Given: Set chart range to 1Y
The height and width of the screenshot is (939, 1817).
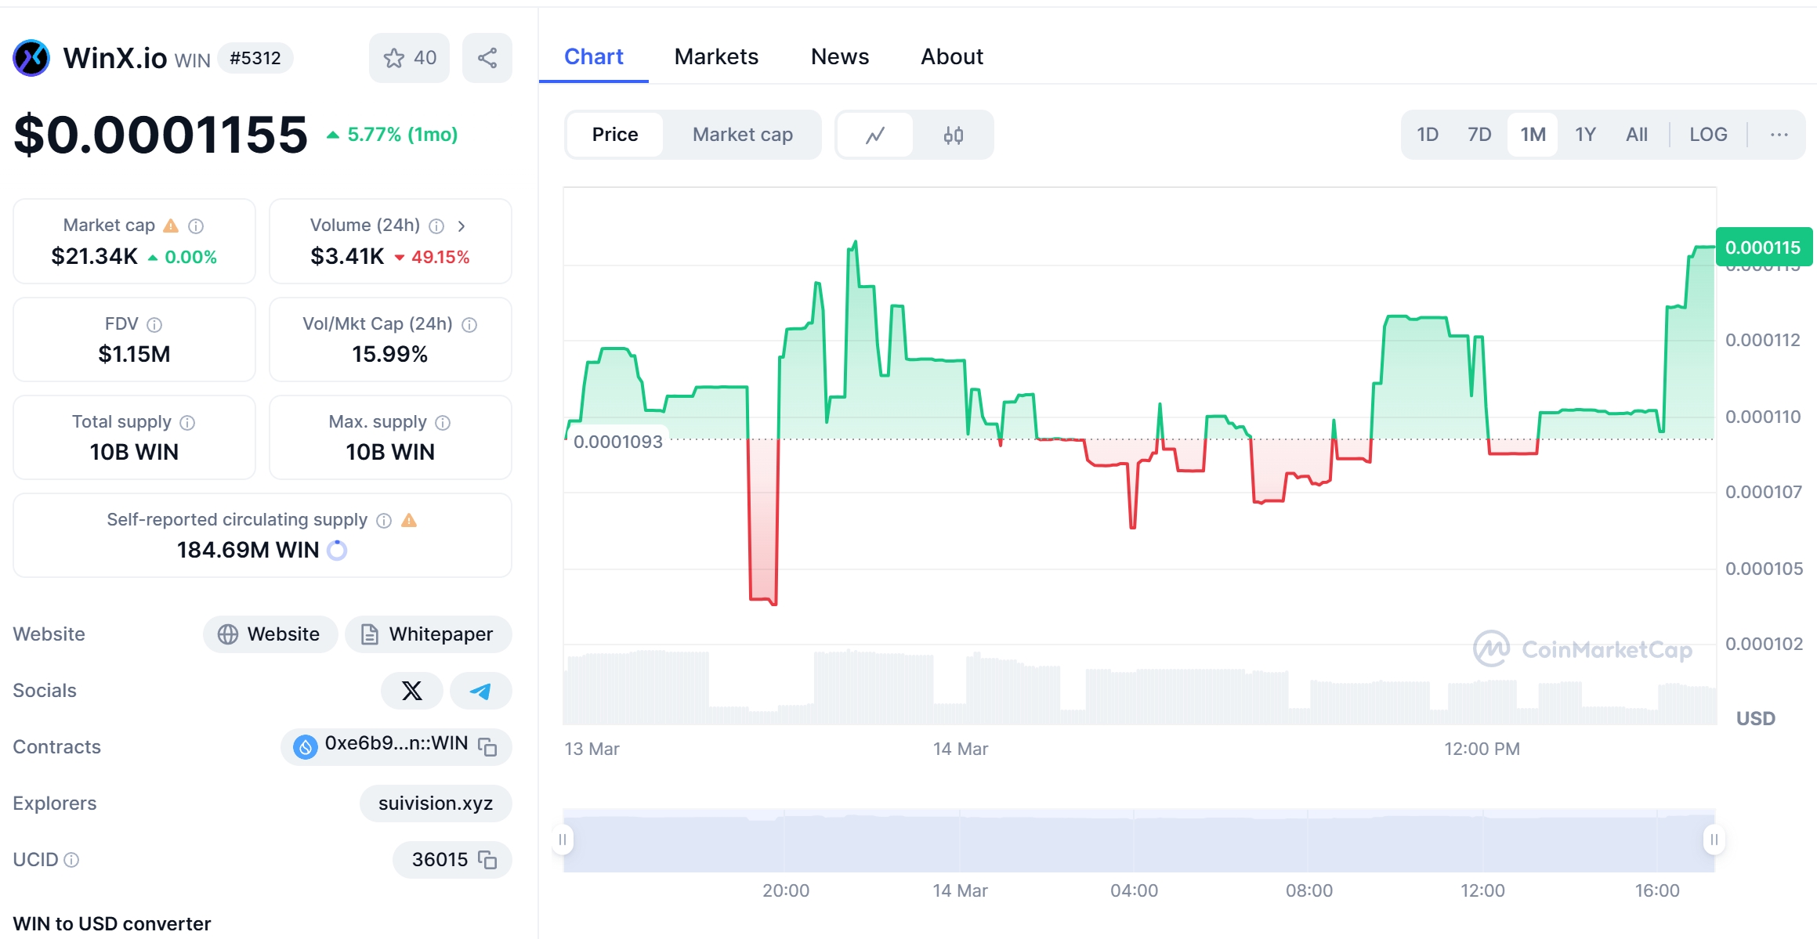Looking at the screenshot, I should click(1586, 135).
